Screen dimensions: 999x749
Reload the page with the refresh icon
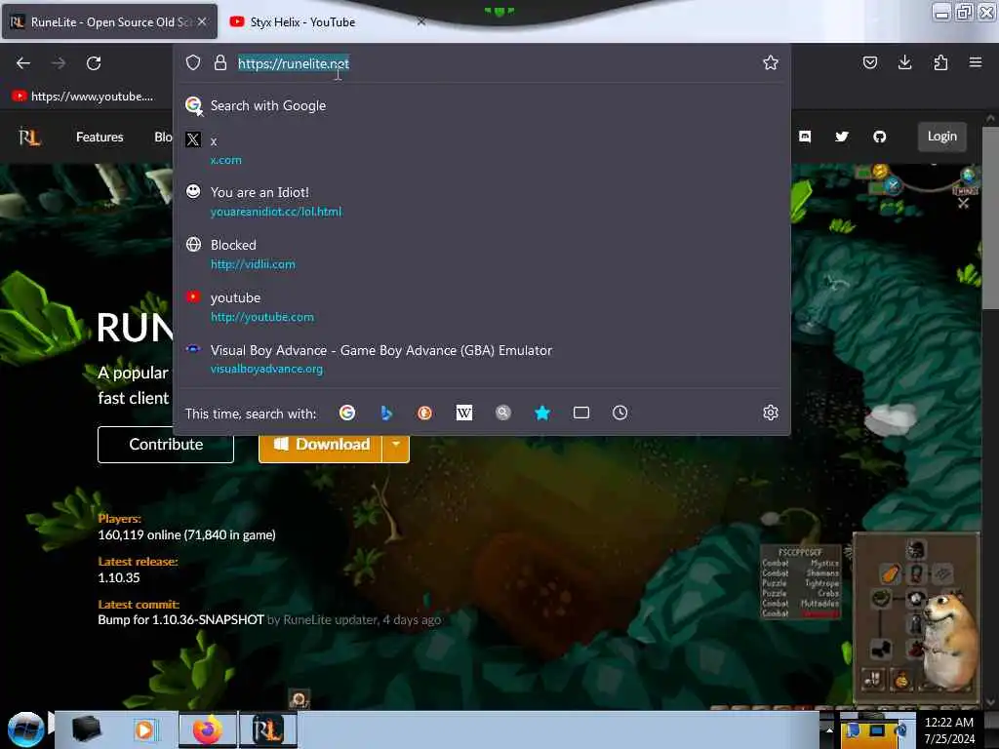click(x=94, y=63)
